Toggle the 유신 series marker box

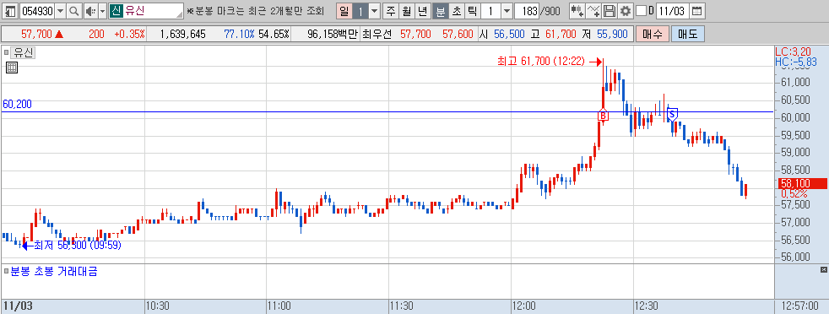point(8,52)
